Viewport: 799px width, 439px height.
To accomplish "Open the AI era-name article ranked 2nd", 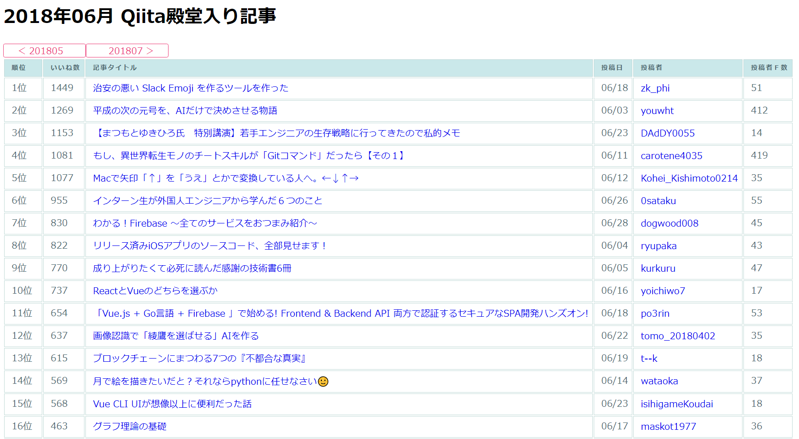I will click(186, 111).
